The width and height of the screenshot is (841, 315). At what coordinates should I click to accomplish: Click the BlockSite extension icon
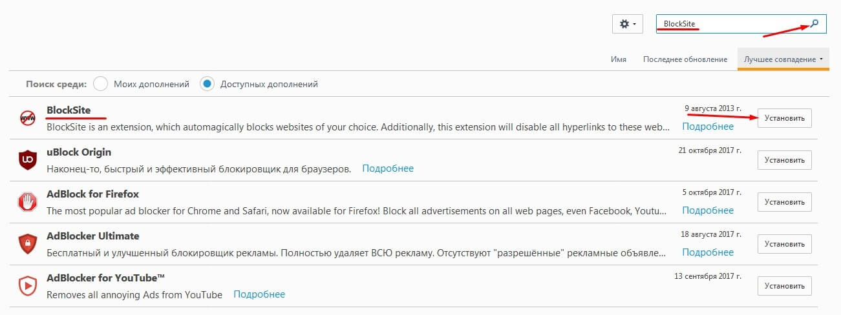tap(27, 117)
